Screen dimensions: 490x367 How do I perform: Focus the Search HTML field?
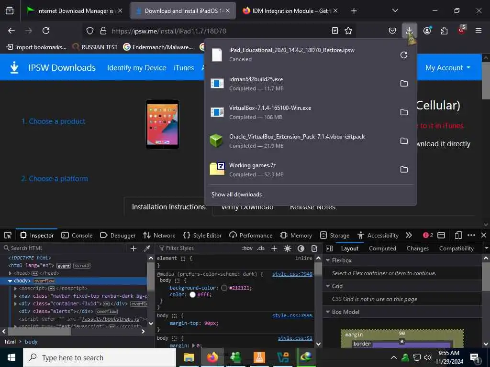(x=64, y=248)
